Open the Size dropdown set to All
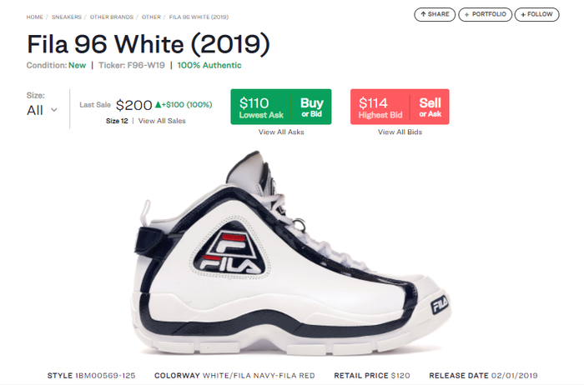The width and height of the screenshot is (584, 385). click(42, 110)
